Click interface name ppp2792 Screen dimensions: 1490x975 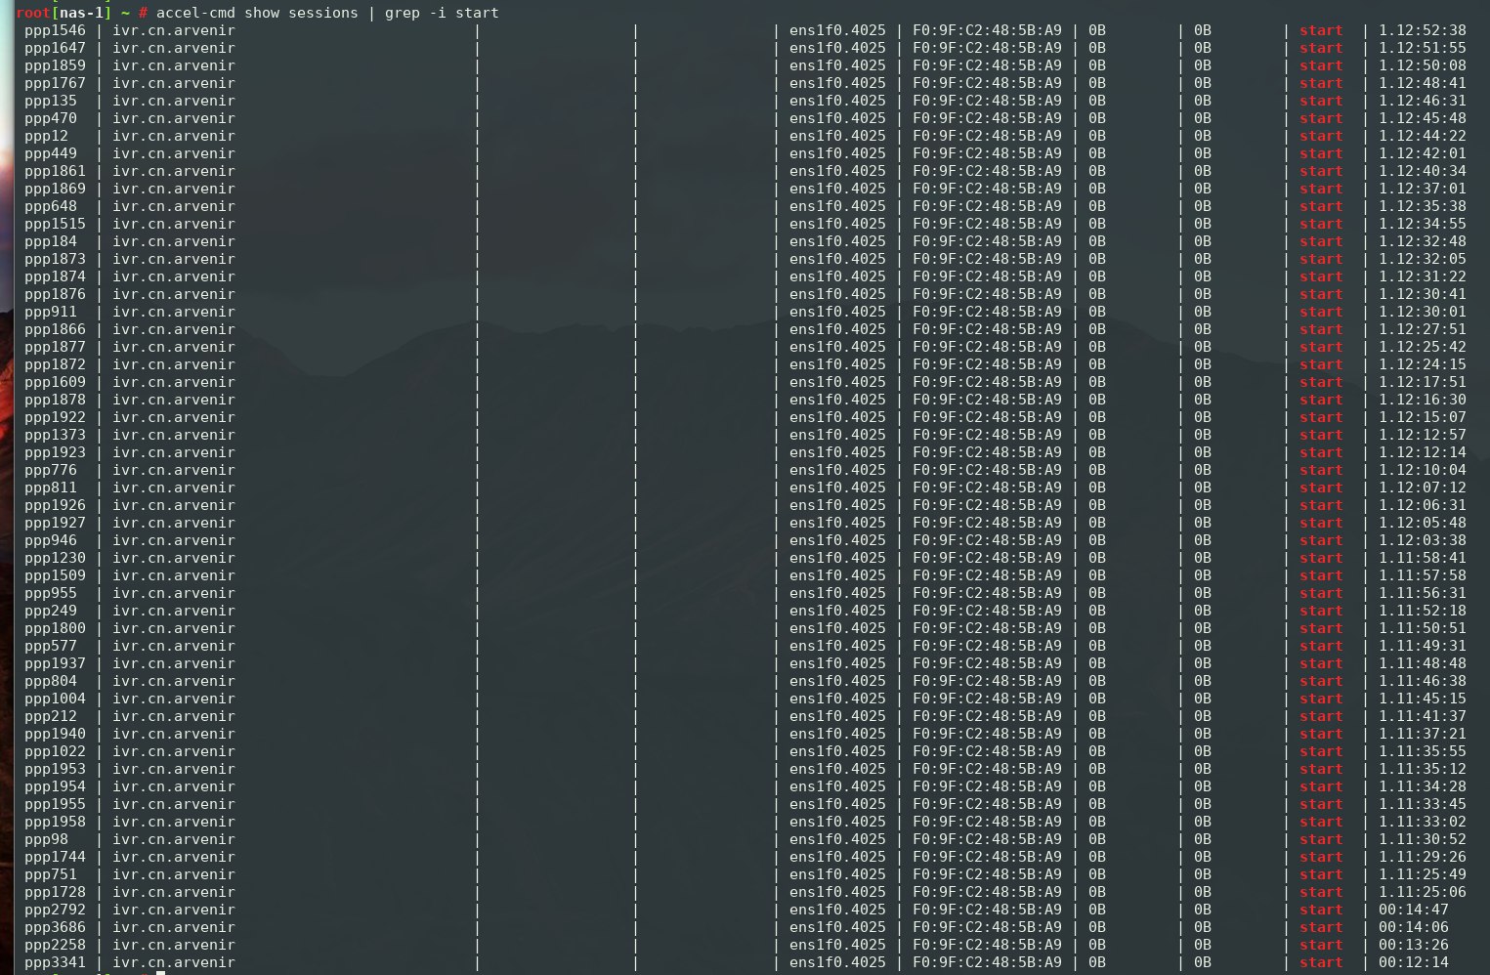[x=56, y=910]
